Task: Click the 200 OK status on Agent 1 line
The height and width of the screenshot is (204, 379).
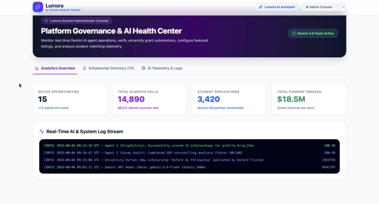Action: coord(330,145)
